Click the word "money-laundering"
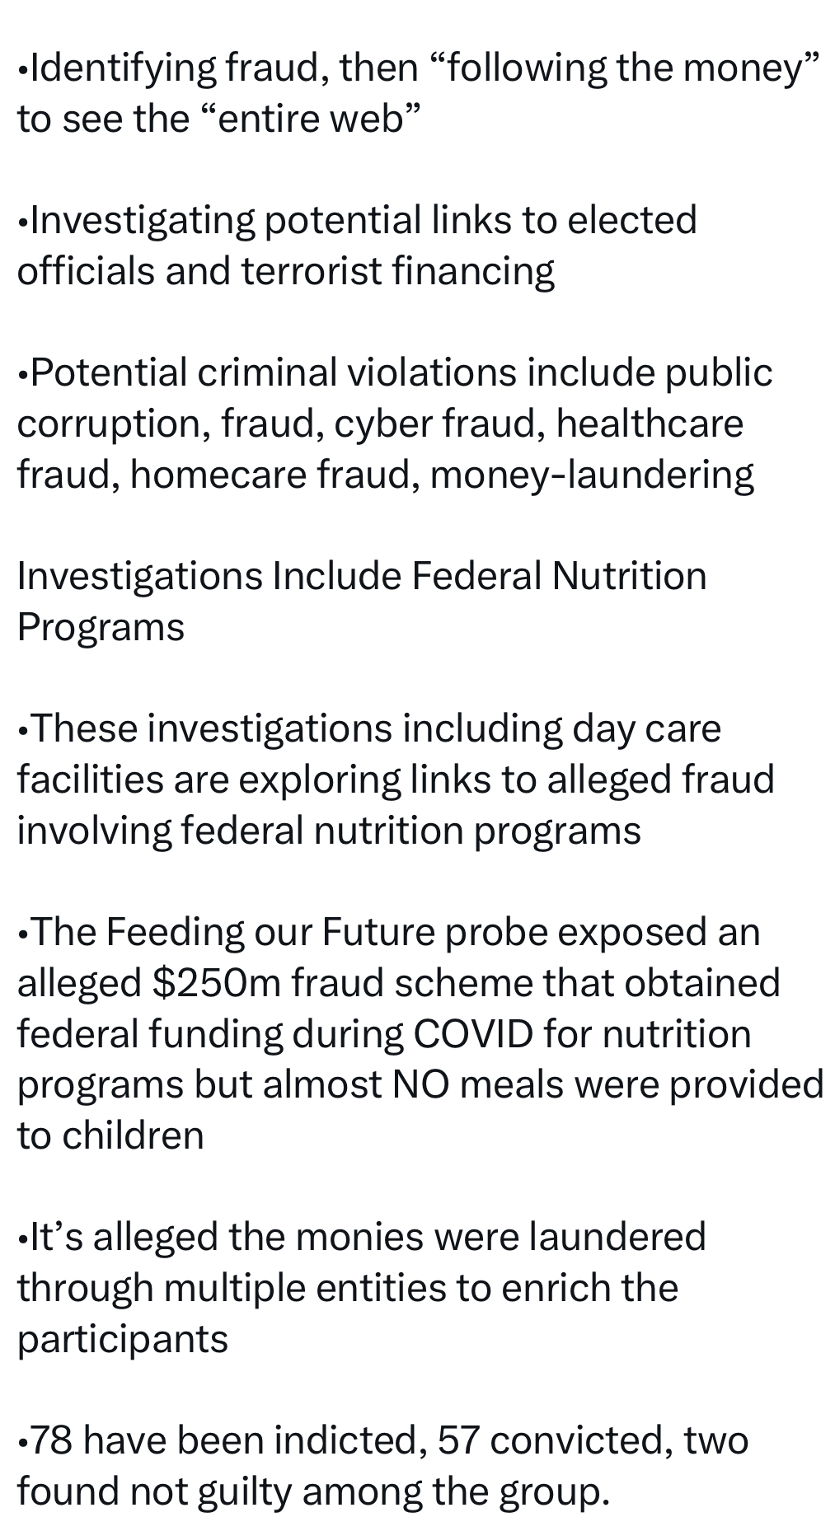The height and width of the screenshot is (1531, 835). [x=591, y=475]
